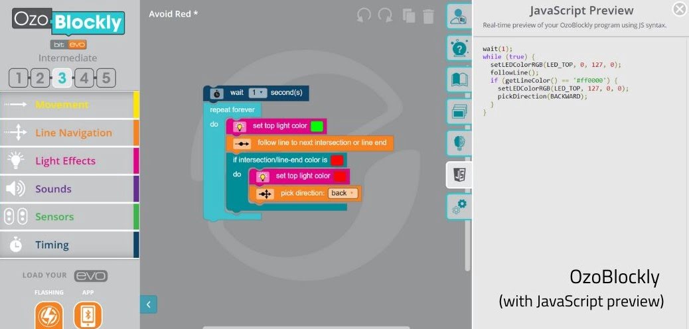The height and width of the screenshot is (329, 689).
Task: Open the wait seconds value dropdown
Action: [x=258, y=93]
